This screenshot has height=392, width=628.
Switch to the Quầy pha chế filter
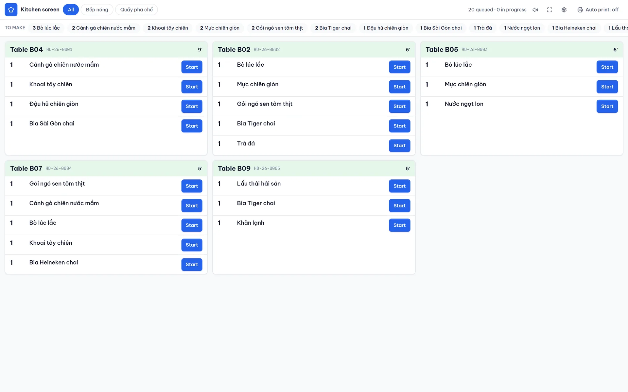click(136, 10)
